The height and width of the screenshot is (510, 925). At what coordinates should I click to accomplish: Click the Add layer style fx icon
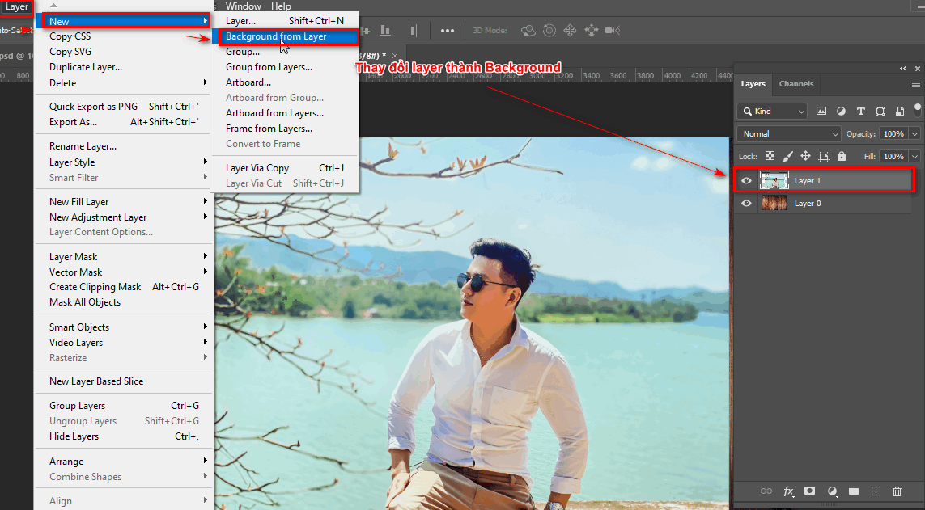[788, 491]
